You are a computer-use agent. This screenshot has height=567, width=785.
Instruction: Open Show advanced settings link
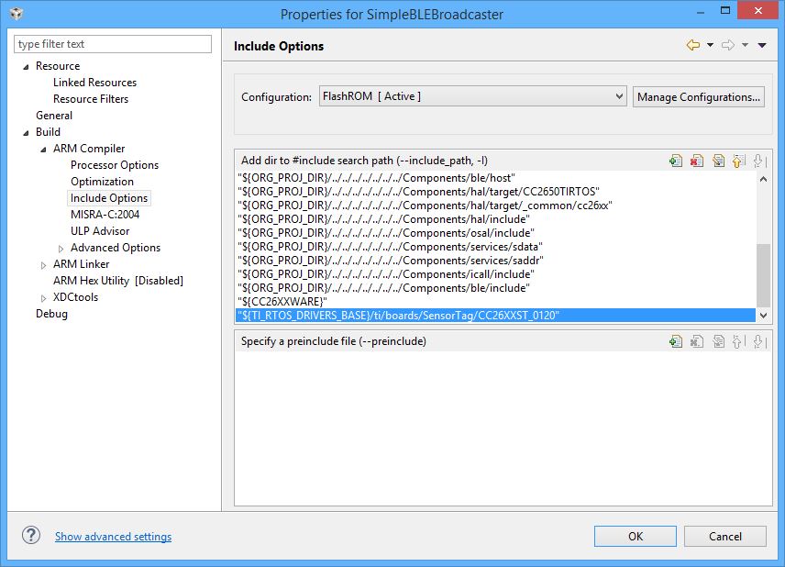[113, 537]
